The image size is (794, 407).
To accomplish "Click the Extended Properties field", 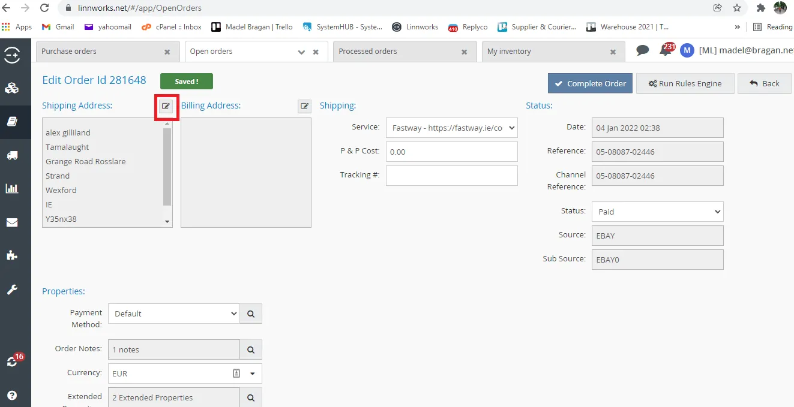I will (x=173, y=397).
